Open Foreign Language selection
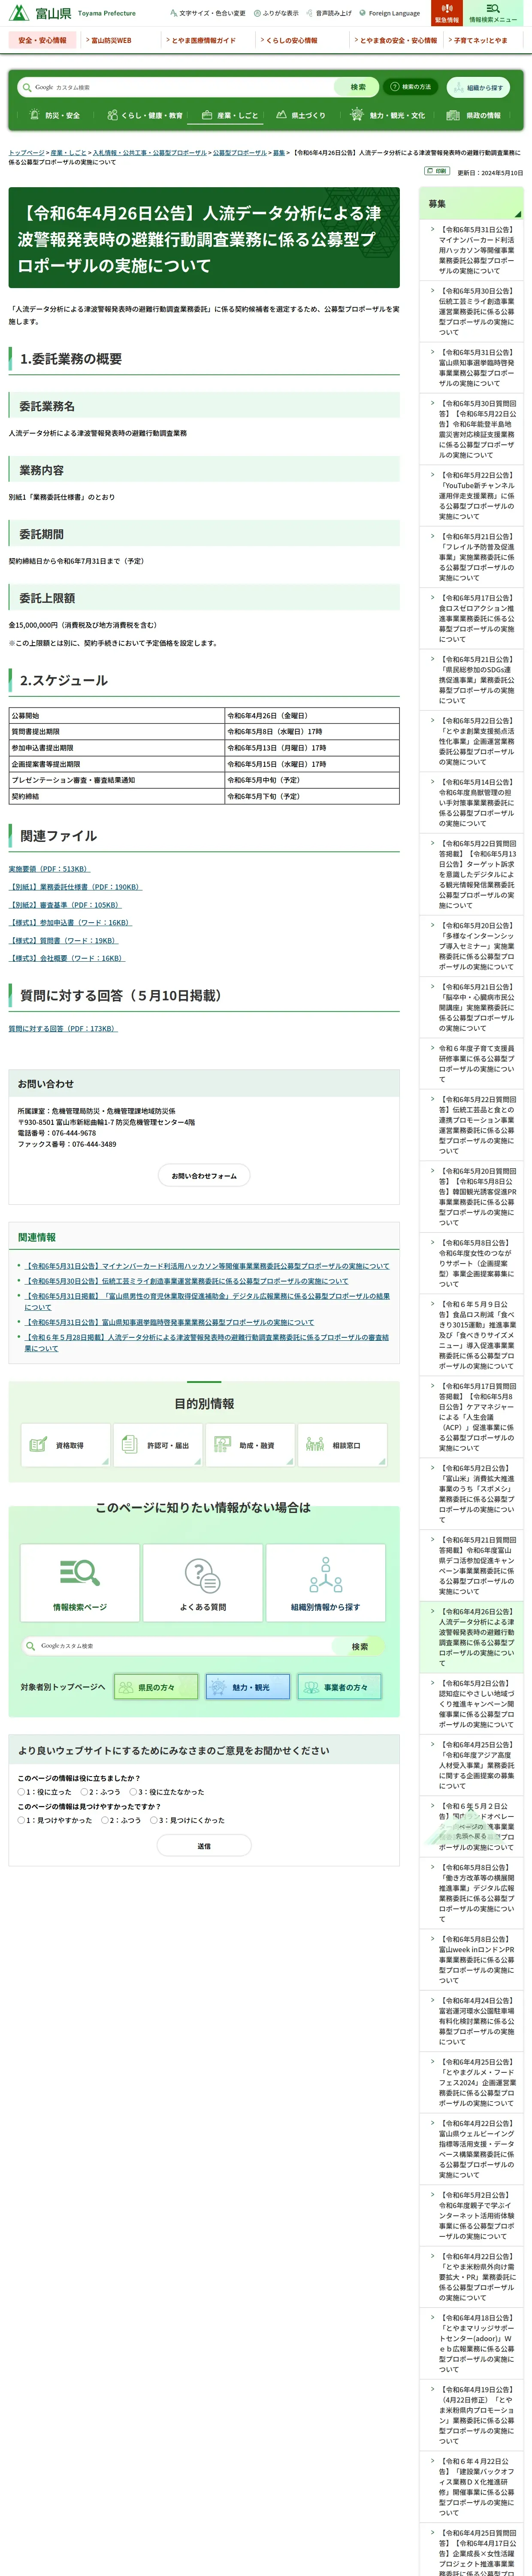The image size is (532, 2576). coord(390,13)
